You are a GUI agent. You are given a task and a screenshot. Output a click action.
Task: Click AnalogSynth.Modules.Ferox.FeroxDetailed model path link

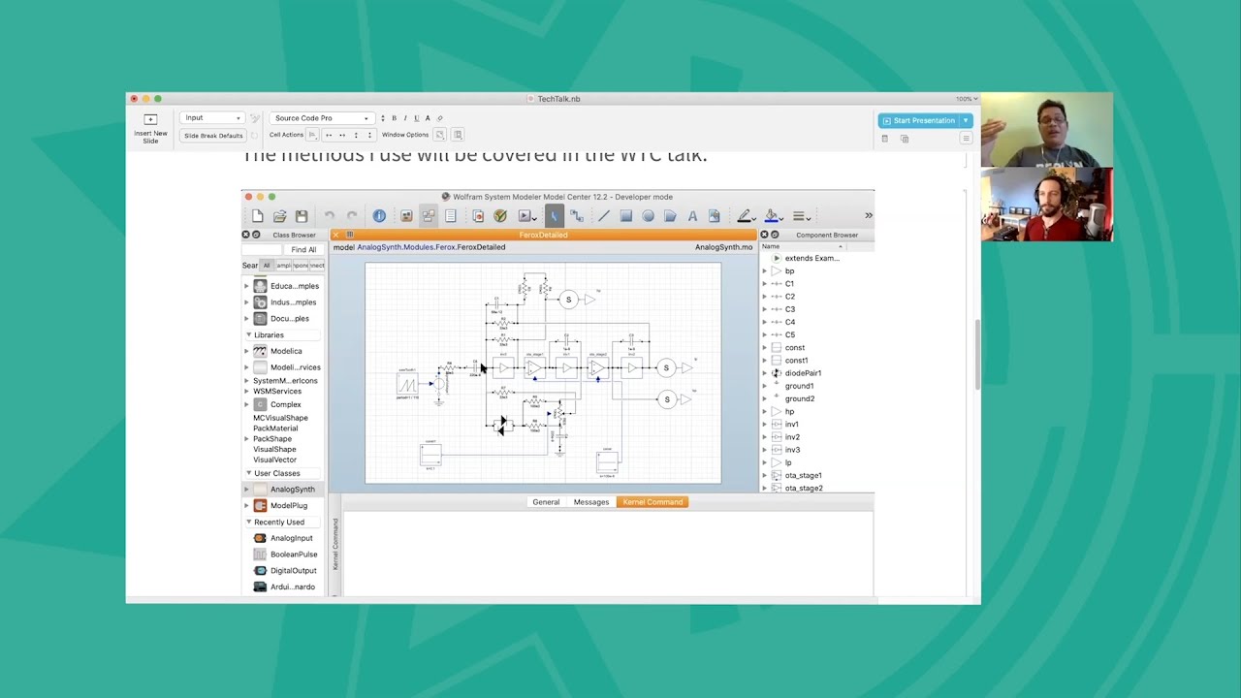[431, 247]
